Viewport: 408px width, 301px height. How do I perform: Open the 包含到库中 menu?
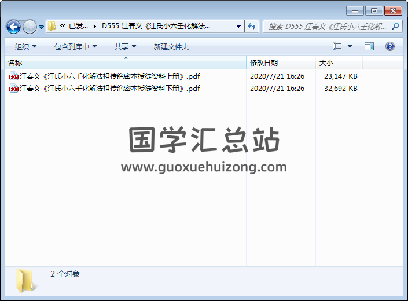pyautogui.click(x=75, y=46)
